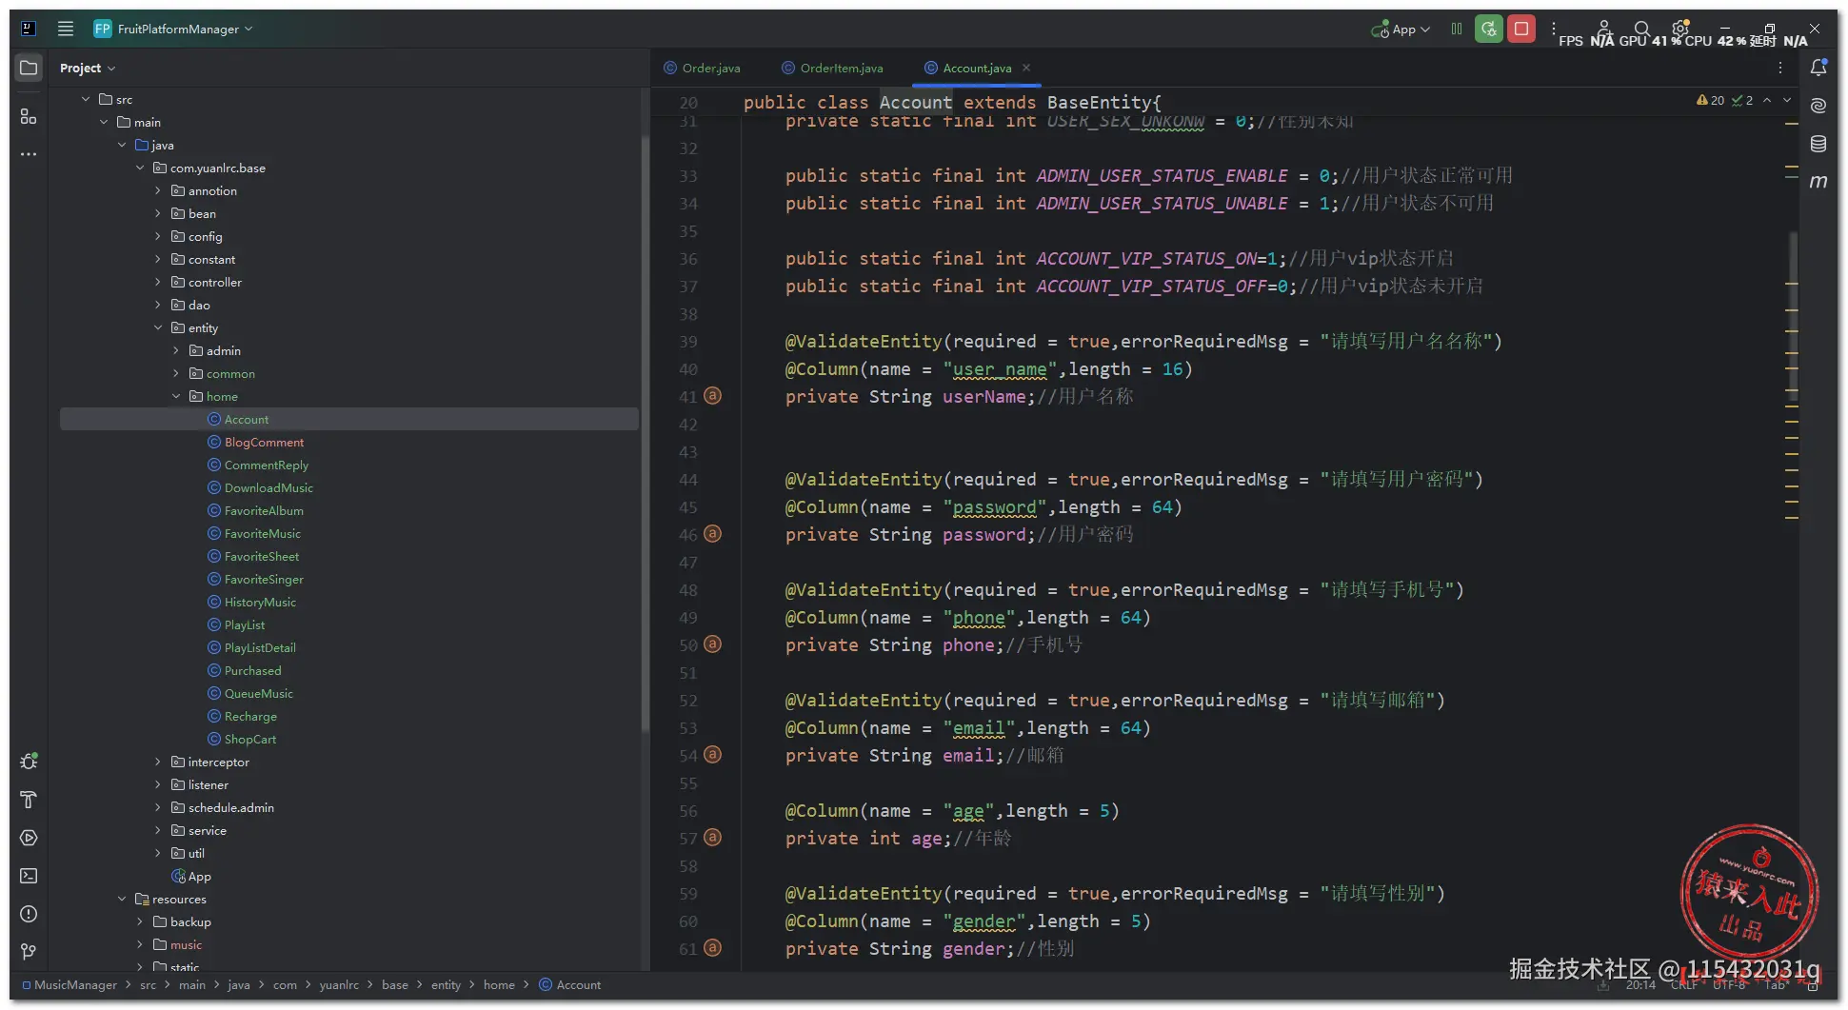
Task: Click gutter icon on line 41
Action: (x=712, y=396)
